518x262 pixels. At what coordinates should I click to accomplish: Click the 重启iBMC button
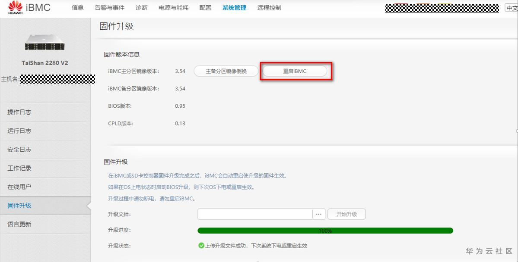pyautogui.click(x=295, y=71)
